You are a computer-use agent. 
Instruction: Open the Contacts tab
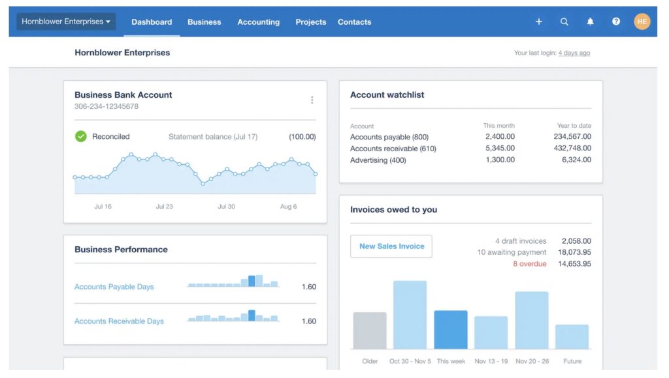pos(354,22)
